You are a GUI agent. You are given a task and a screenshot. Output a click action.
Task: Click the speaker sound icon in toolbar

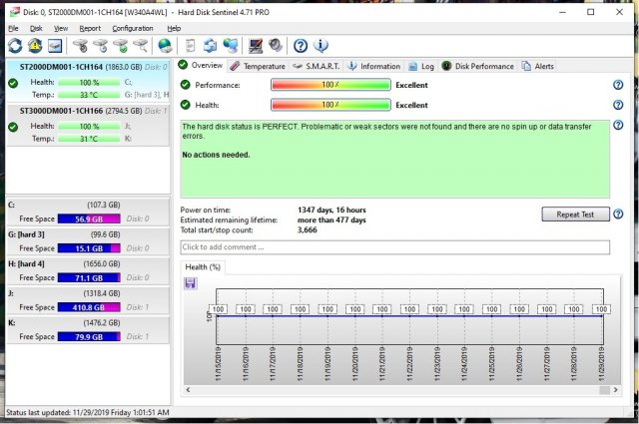pyautogui.click(x=274, y=46)
